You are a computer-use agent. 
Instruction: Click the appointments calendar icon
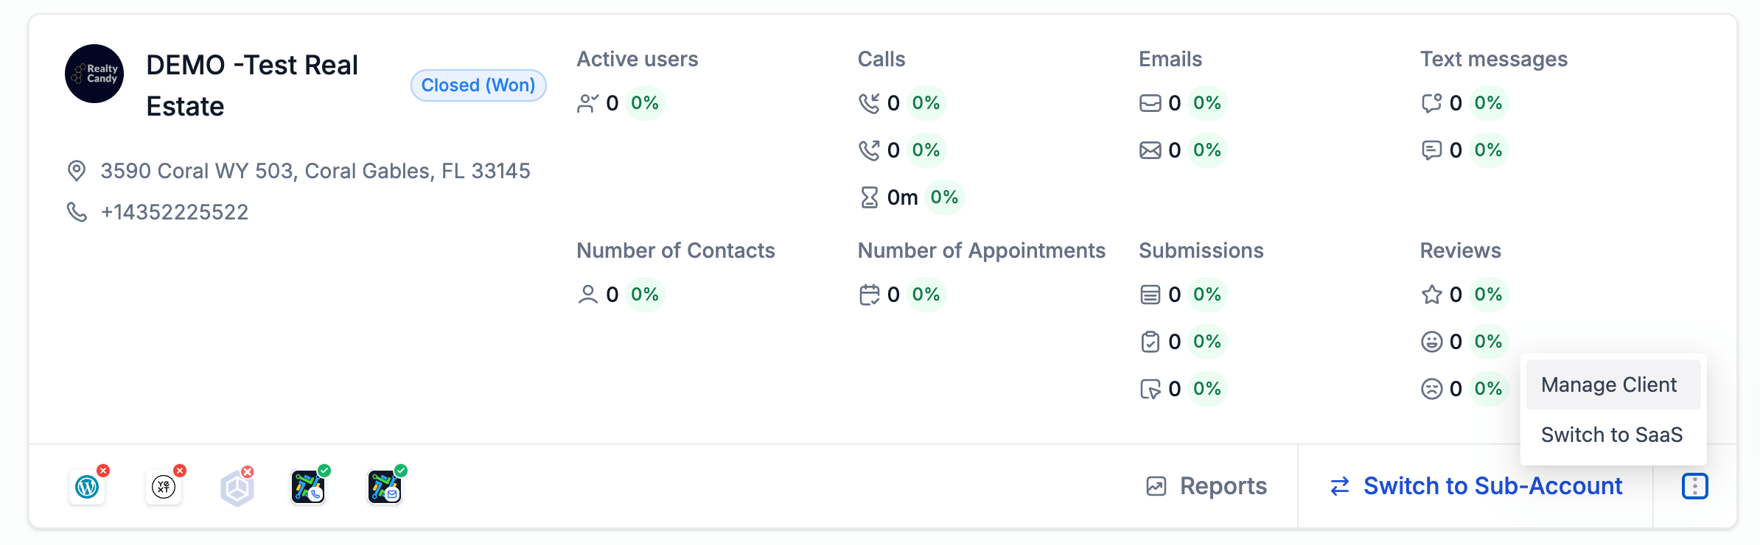(869, 295)
